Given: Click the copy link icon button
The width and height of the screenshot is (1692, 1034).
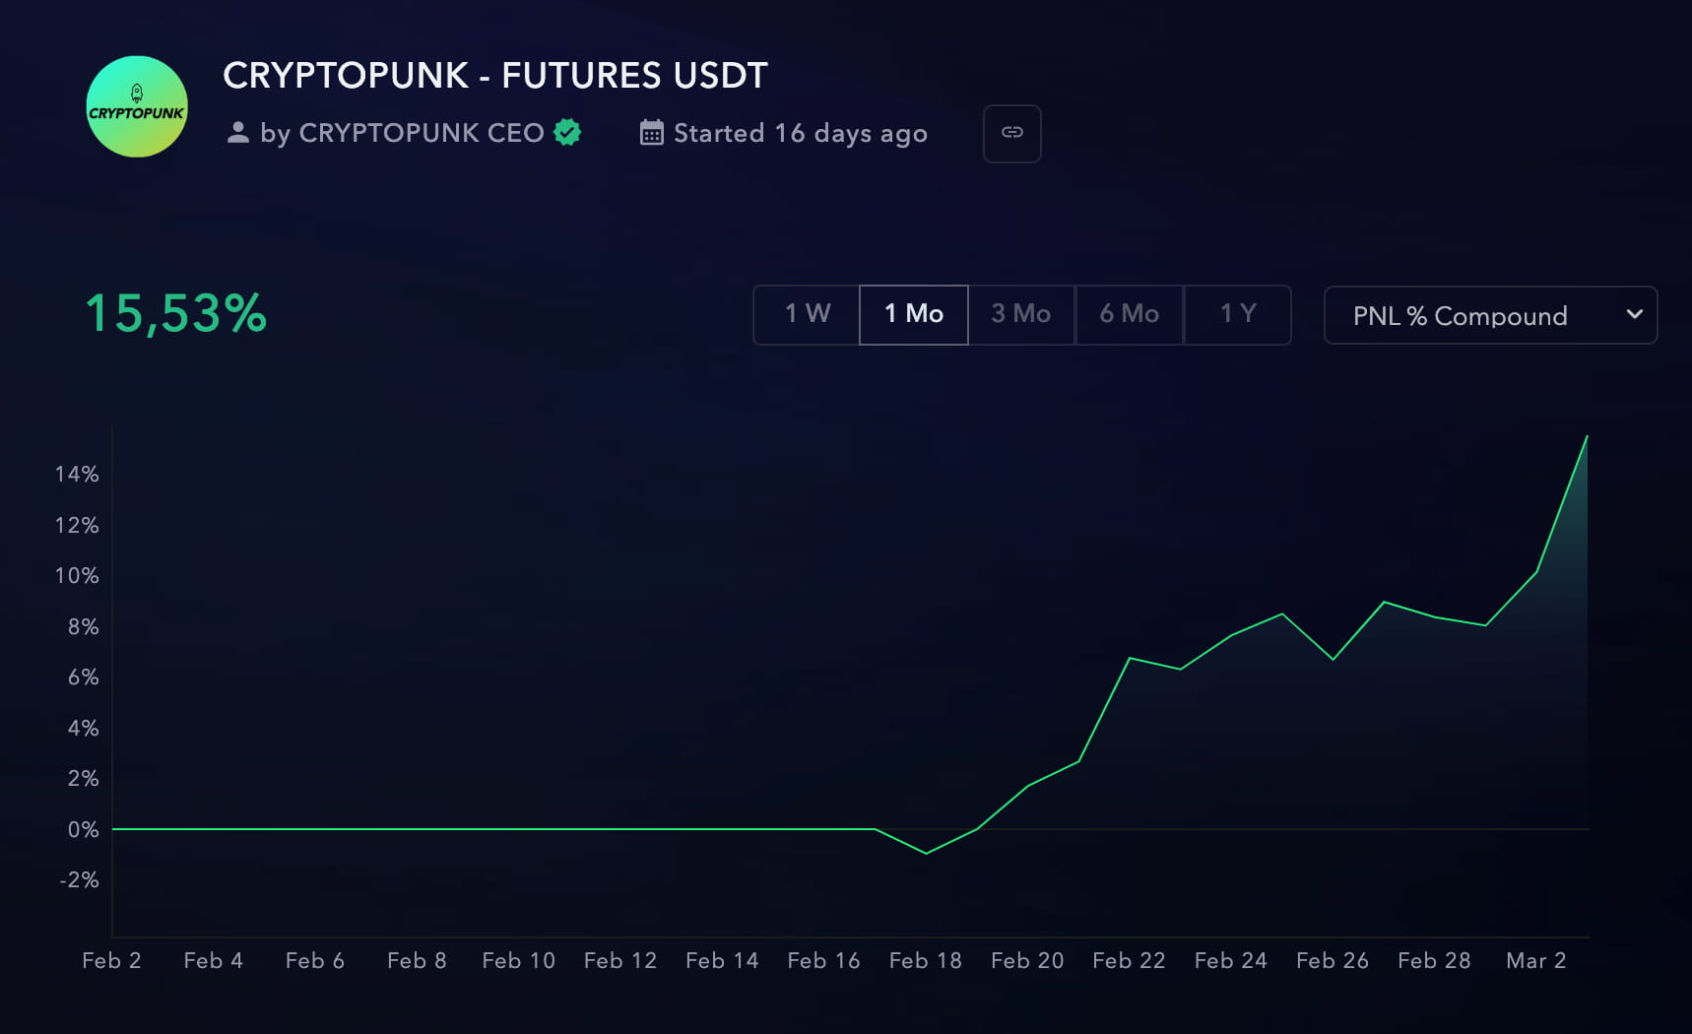Looking at the screenshot, I should coord(1011,133).
